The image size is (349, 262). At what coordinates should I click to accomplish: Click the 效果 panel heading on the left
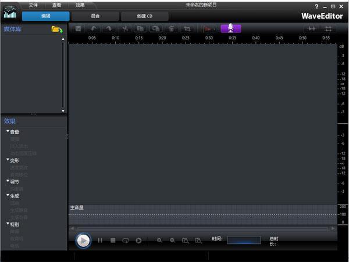pyautogui.click(x=9, y=121)
